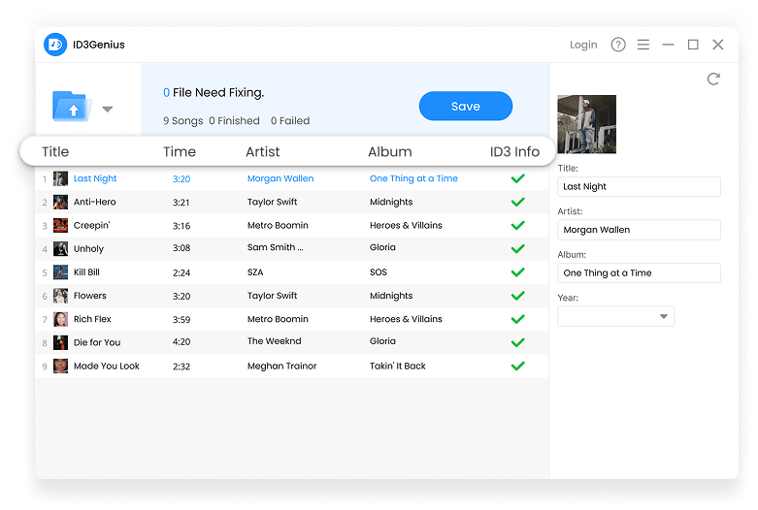Select the Made You Look song row
The image size is (758, 510).
(292, 367)
